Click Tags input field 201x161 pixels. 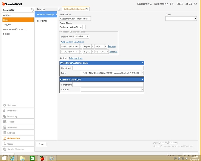[180, 19]
